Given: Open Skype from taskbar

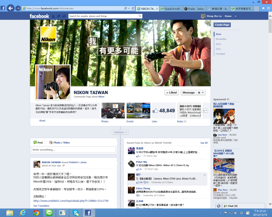Looking at the screenshot, I should (x=76, y=213).
